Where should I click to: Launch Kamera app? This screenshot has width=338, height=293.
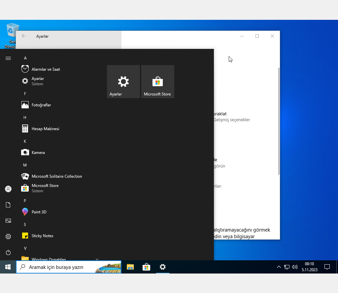coord(60,153)
